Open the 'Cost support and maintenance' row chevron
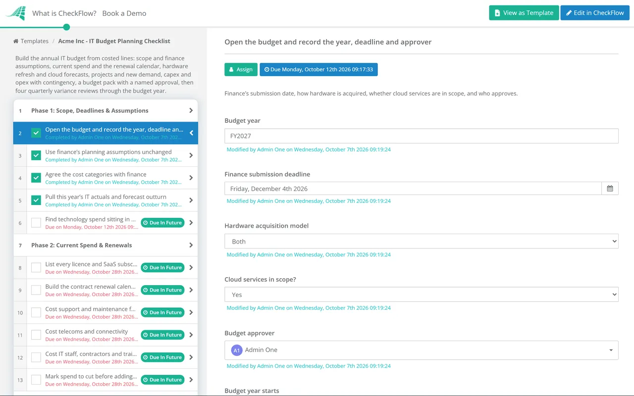The height and width of the screenshot is (396, 634). tap(191, 312)
